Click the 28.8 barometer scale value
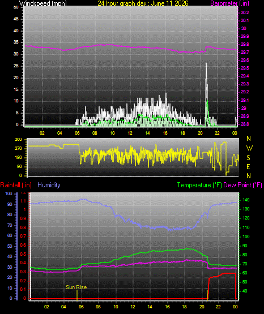Viewport: 264px width, 314px height. tap(245, 124)
